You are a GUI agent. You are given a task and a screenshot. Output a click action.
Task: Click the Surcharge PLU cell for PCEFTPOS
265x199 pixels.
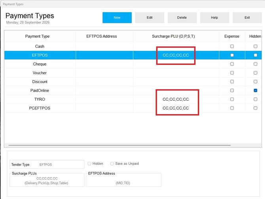click(x=176, y=108)
